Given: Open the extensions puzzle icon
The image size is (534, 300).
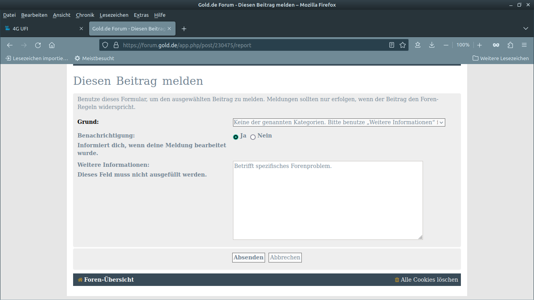Looking at the screenshot, I should tap(510, 45).
